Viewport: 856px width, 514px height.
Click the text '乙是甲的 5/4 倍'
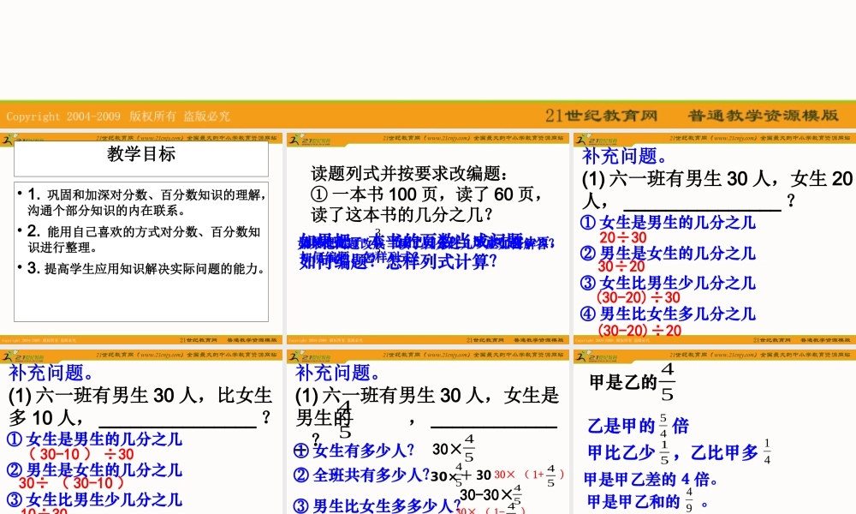point(639,426)
